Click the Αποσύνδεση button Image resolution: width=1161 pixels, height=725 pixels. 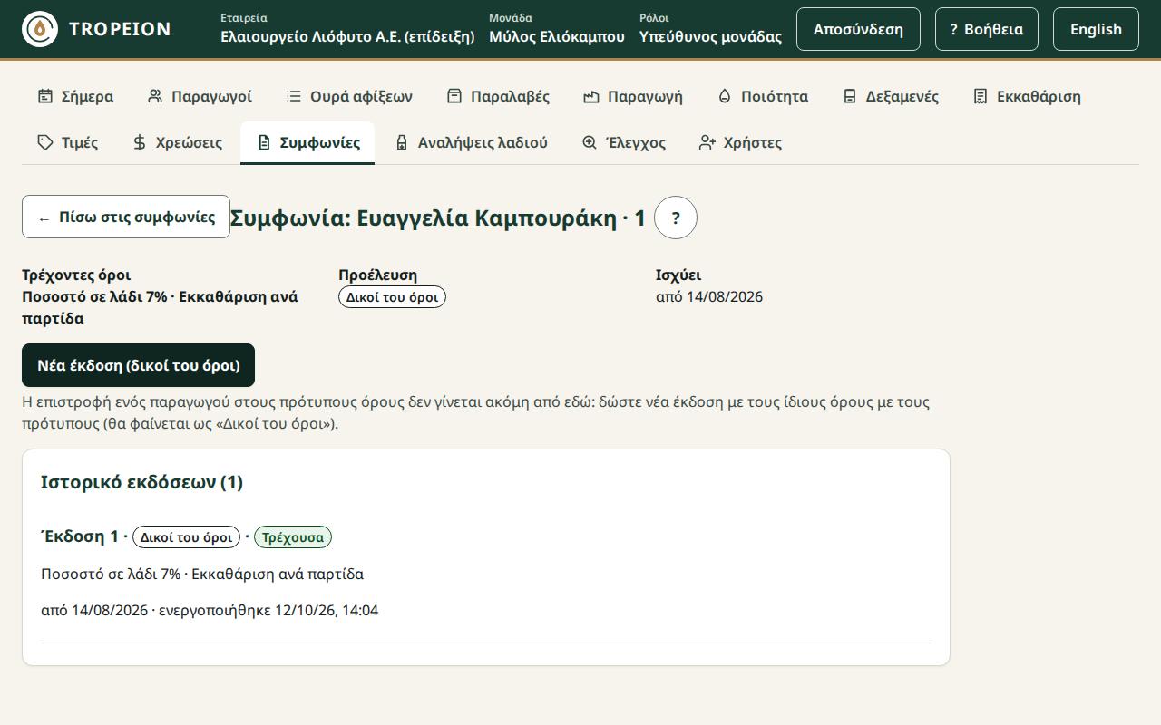tap(858, 29)
